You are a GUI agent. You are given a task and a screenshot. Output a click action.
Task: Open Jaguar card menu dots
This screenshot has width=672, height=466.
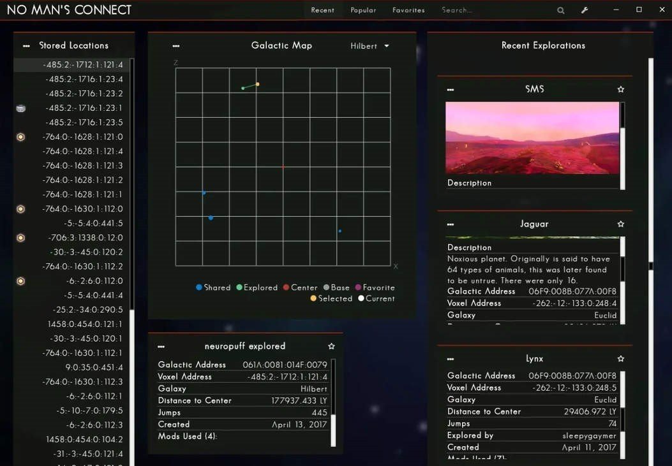pyautogui.click(x=450, y=224)
